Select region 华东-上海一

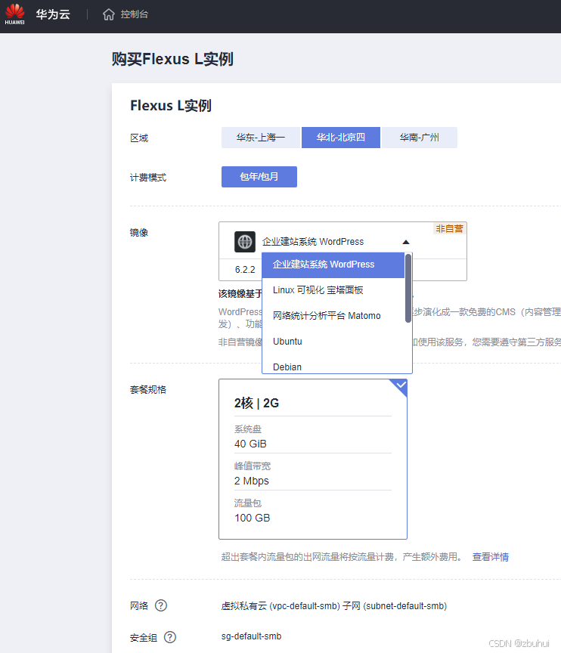tap(261, 138)
